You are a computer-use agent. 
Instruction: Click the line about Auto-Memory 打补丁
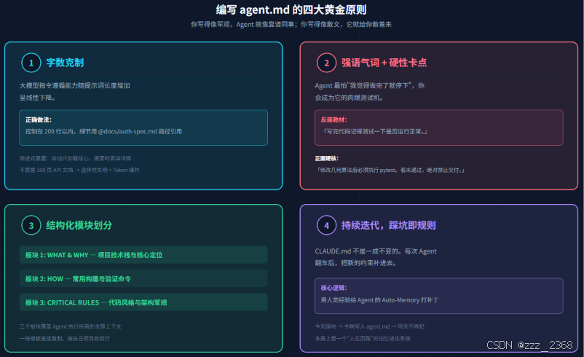point(379,299)
